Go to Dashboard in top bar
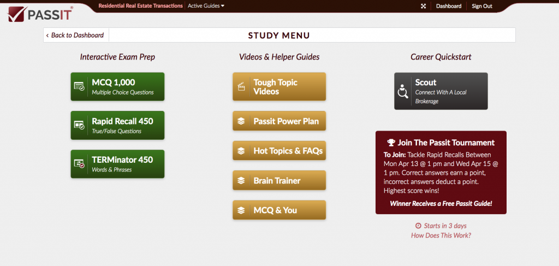This screenshot has width=559, height=266. [x=449, y=6]
